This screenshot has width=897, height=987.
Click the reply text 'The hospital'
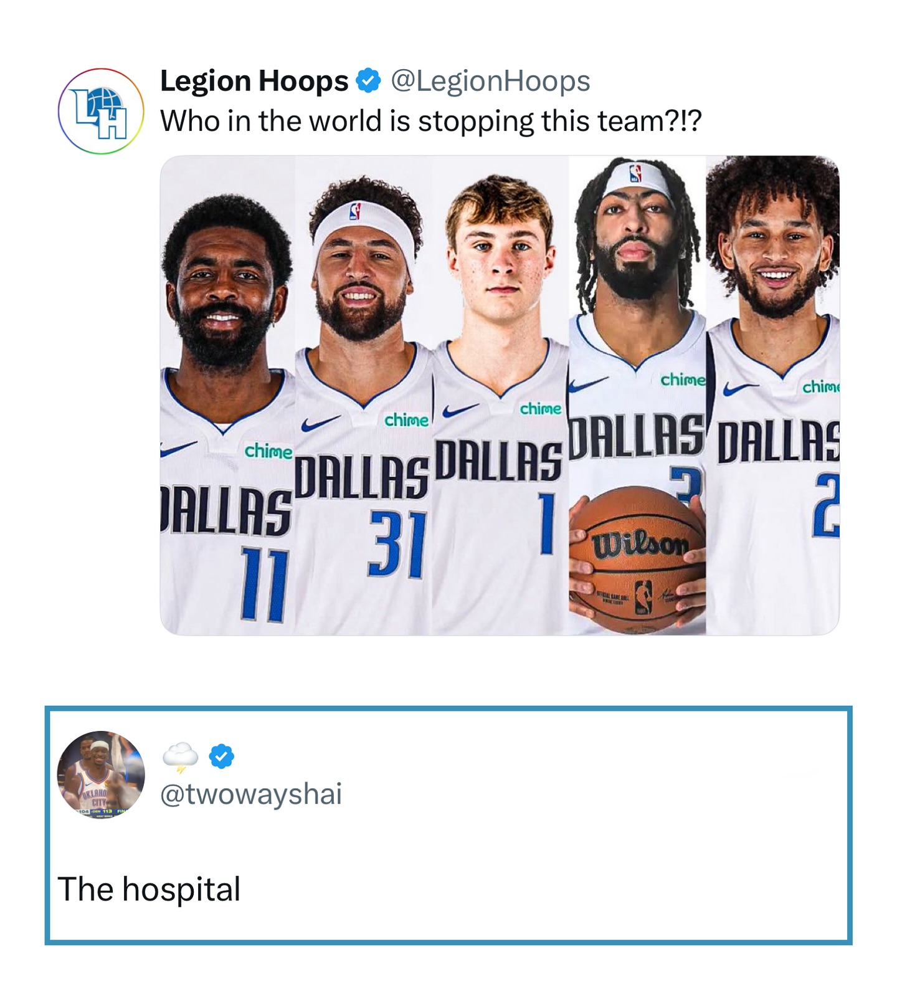coord(149,889)
